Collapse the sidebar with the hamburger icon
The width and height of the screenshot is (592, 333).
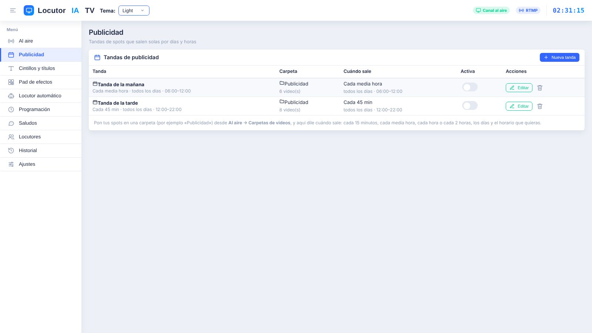point(13,10)
